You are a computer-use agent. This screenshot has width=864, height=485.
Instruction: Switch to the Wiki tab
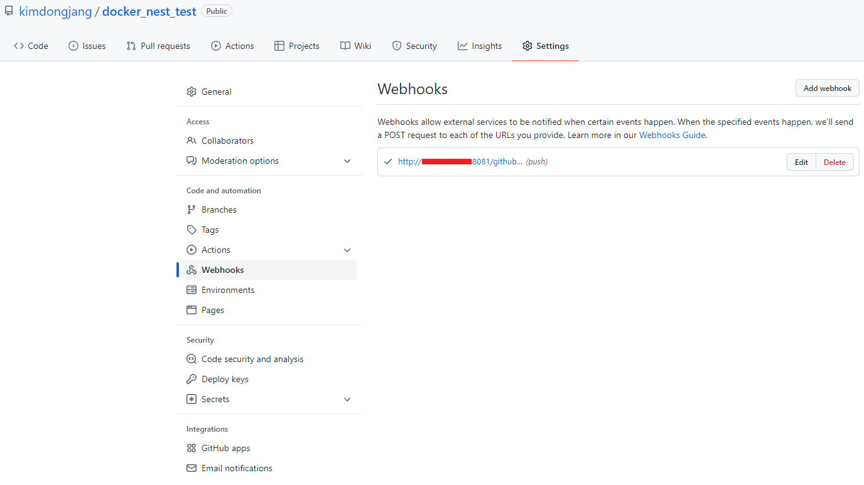(356, 46)
